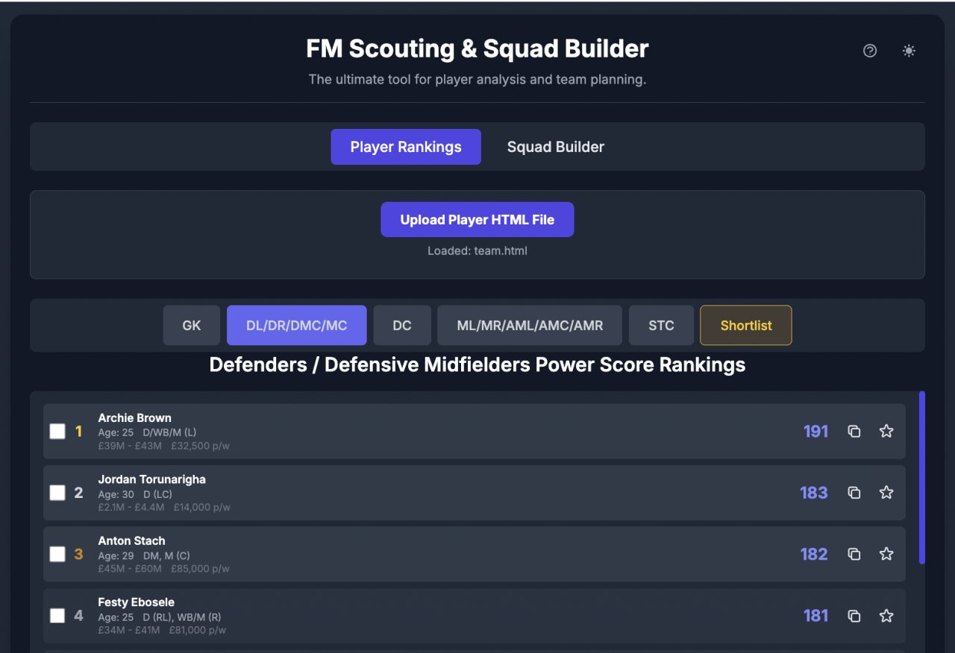Toggle light theme with sun icon
The image size is (955, 653).
(909, 51)
